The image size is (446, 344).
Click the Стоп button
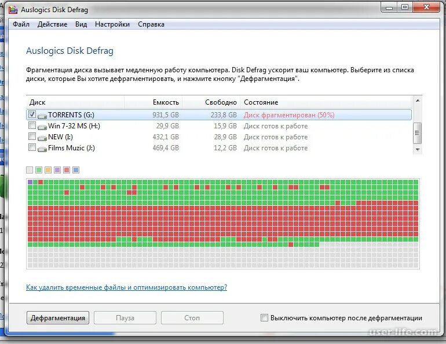click(192, 318)
